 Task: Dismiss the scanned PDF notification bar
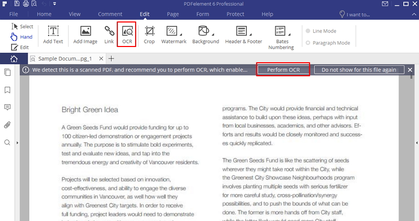click(410, 70)
